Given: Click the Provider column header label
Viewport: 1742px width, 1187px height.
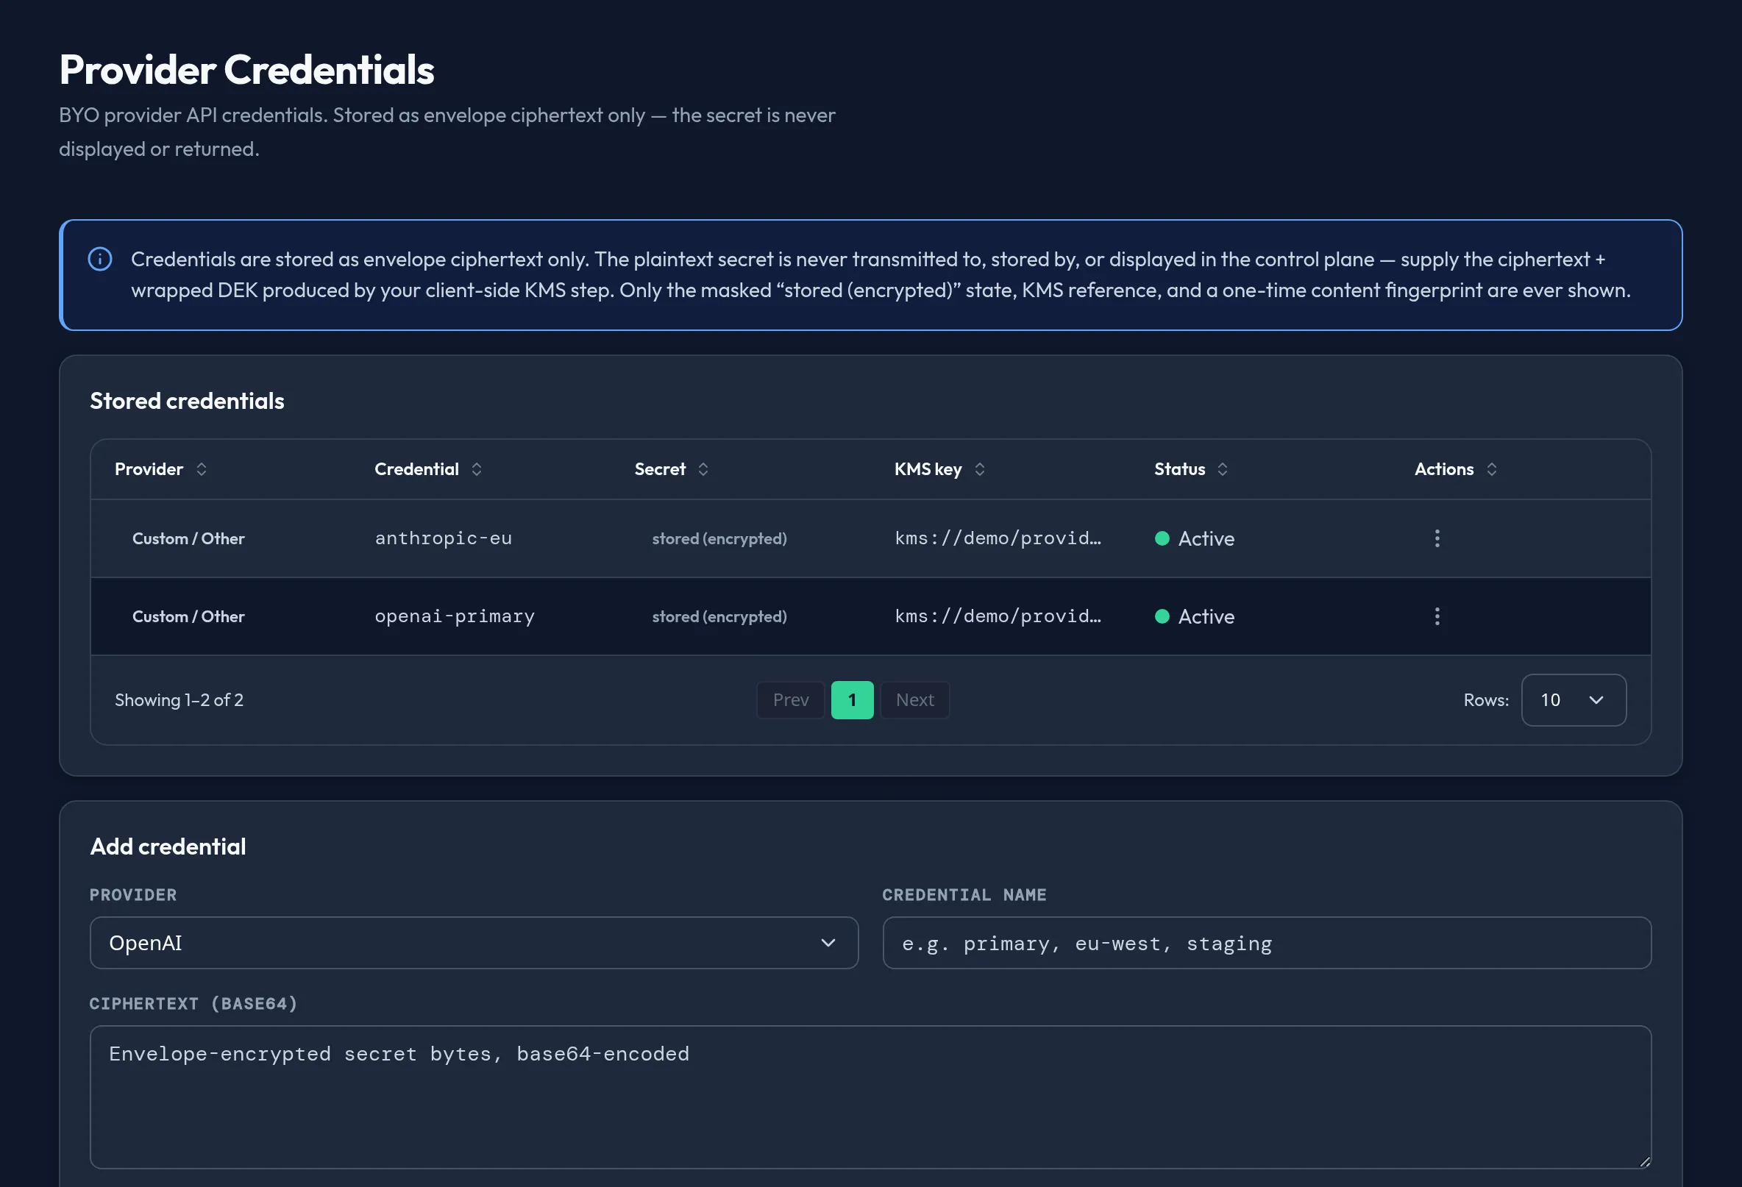Looking at the screenshot, I should (x=149, y=469).
